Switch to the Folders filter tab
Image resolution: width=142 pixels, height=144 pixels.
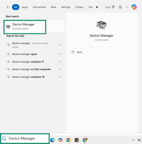pyautogui.click(x=80, y=7)
